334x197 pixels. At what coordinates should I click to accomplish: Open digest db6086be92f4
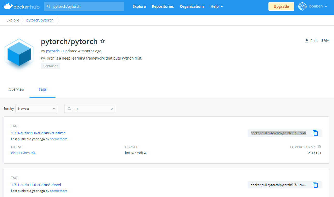coord(23,153)
